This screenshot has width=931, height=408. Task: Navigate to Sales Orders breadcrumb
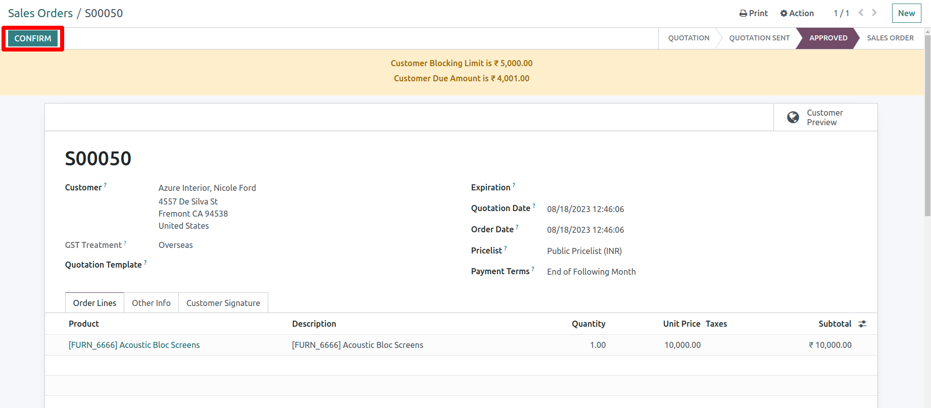tap(40, 13)
